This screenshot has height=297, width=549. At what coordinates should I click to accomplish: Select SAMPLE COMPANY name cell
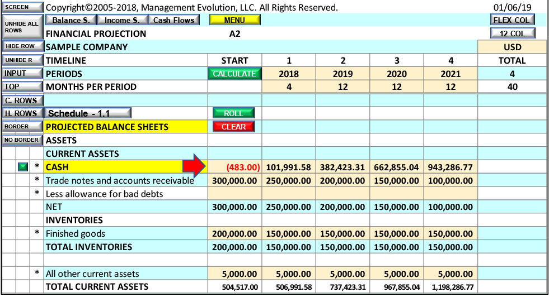pyautogui.click(x=261, y=47)
